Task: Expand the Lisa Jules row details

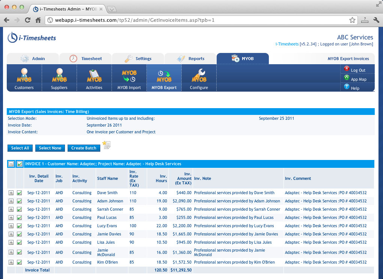Action: click(x=11, y=242)
